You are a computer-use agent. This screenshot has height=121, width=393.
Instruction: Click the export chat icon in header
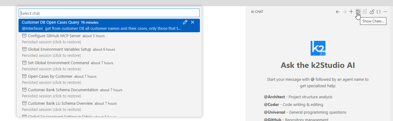(365, 12)
